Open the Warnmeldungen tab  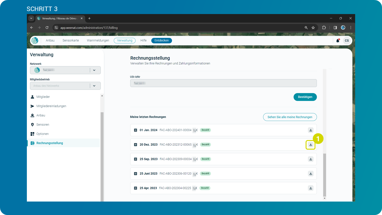[98, 41]
